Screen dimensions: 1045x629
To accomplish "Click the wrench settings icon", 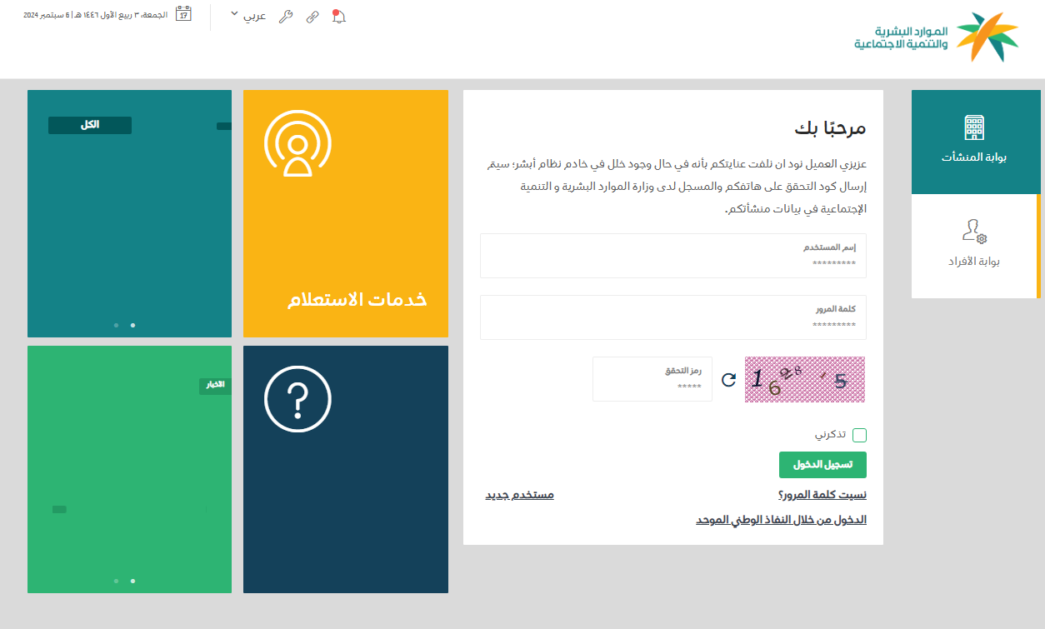I will coord(286,17).
